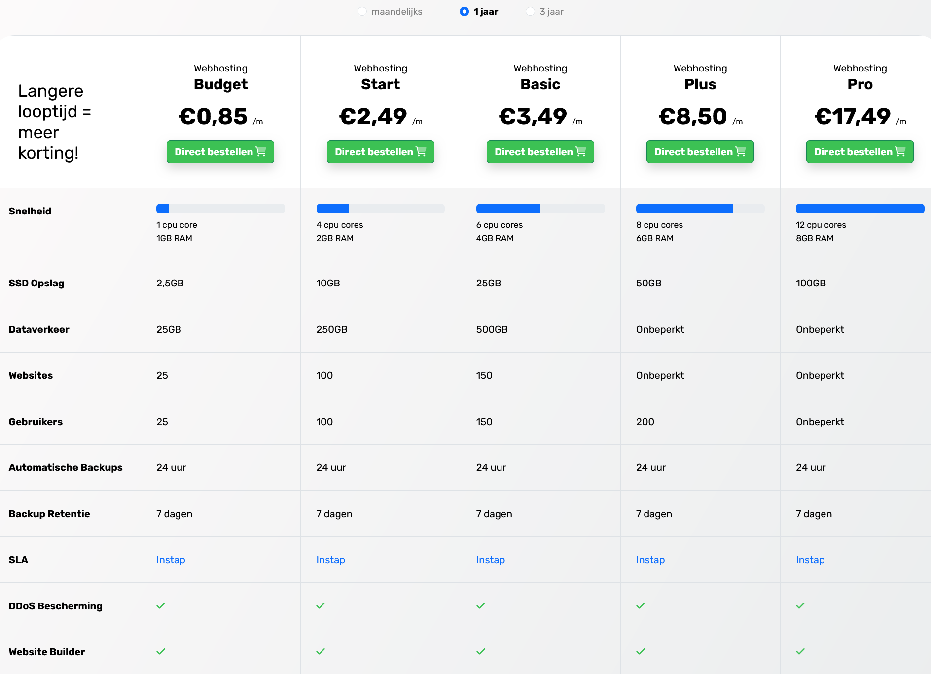Click Website Builder checkmark for Plus

pos(641,651)
